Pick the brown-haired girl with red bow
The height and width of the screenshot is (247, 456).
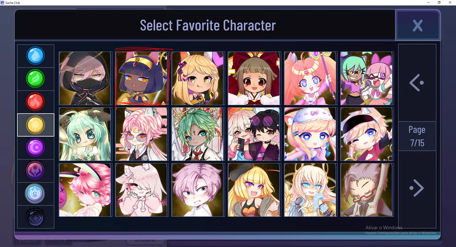click(x=254, y=78)
